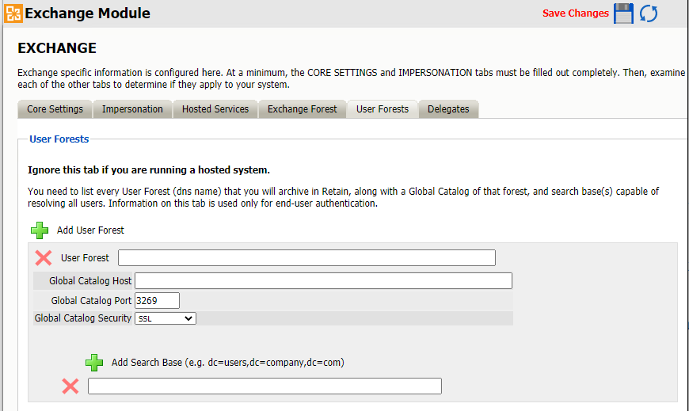Click the blue refresh arrows icon
The height and width of the screenshot is (411, 689).
[x=649, y=13]
